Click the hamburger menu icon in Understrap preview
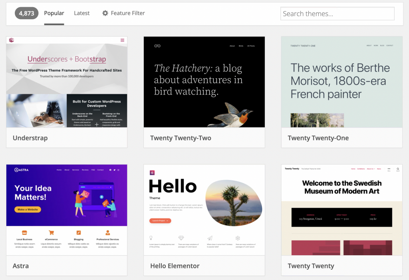The height and width of the screenshot is (280, 409). pos(123,40)
